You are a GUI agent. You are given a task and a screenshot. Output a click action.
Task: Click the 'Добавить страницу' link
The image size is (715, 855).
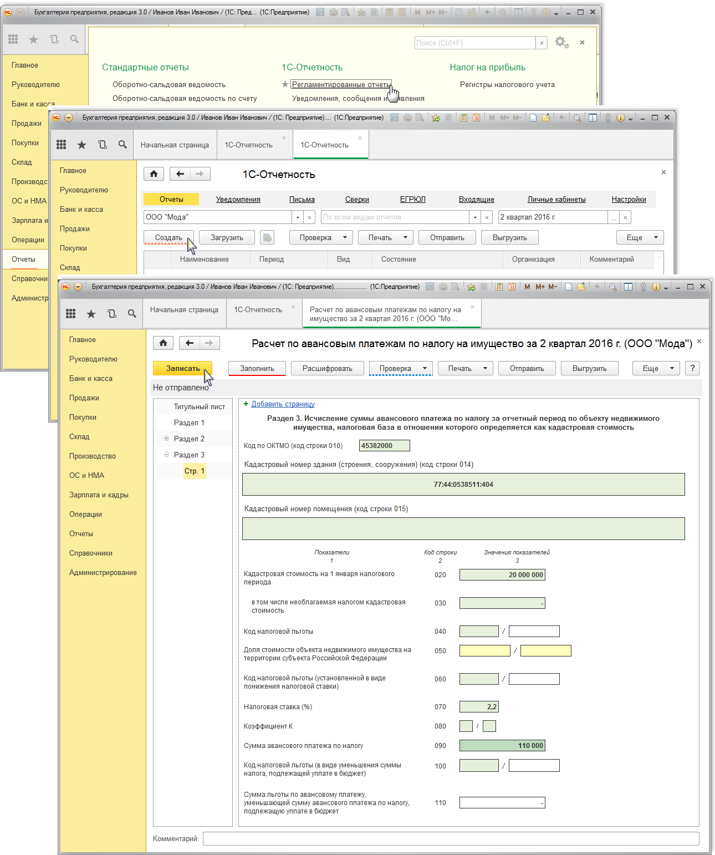click(283, 404)
